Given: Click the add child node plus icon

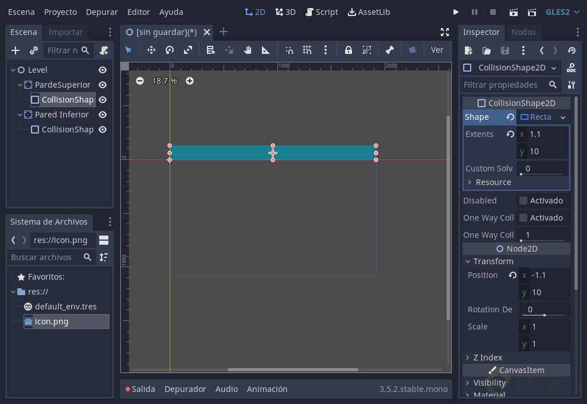Looking at the screenshot, I should click(x=15, y=50).
